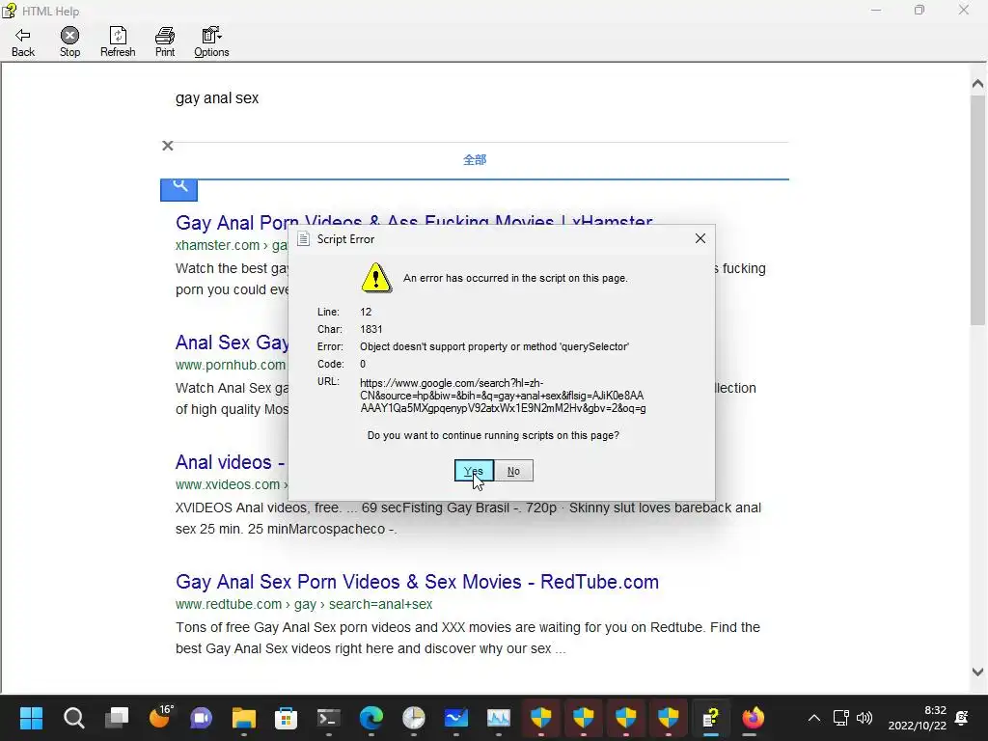Clear the search query with the X icon
Viewport: 988px width, 741px height.
pyautogui.click(x=168, y=147)
